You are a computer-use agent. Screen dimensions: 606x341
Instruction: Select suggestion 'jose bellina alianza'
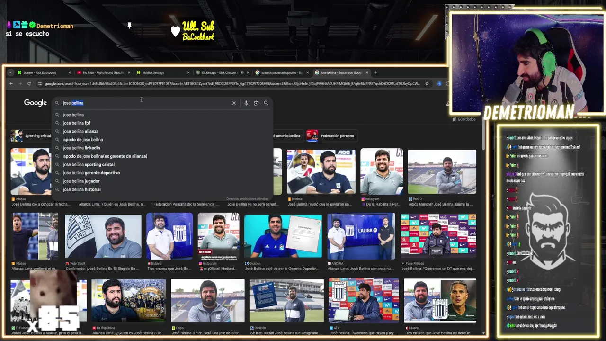click(x=162, y=131)
